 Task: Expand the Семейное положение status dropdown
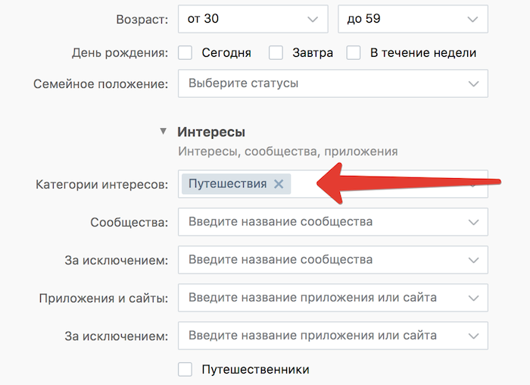[x=333, y=83]
